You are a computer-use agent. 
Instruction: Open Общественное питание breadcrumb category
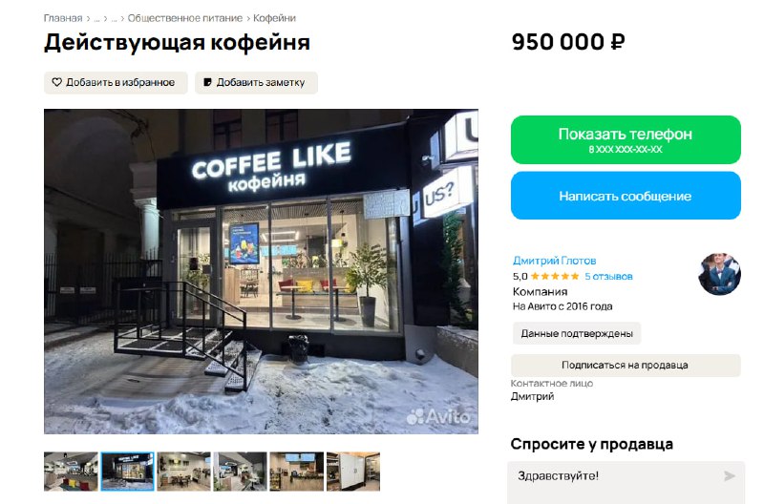[184, 18]
